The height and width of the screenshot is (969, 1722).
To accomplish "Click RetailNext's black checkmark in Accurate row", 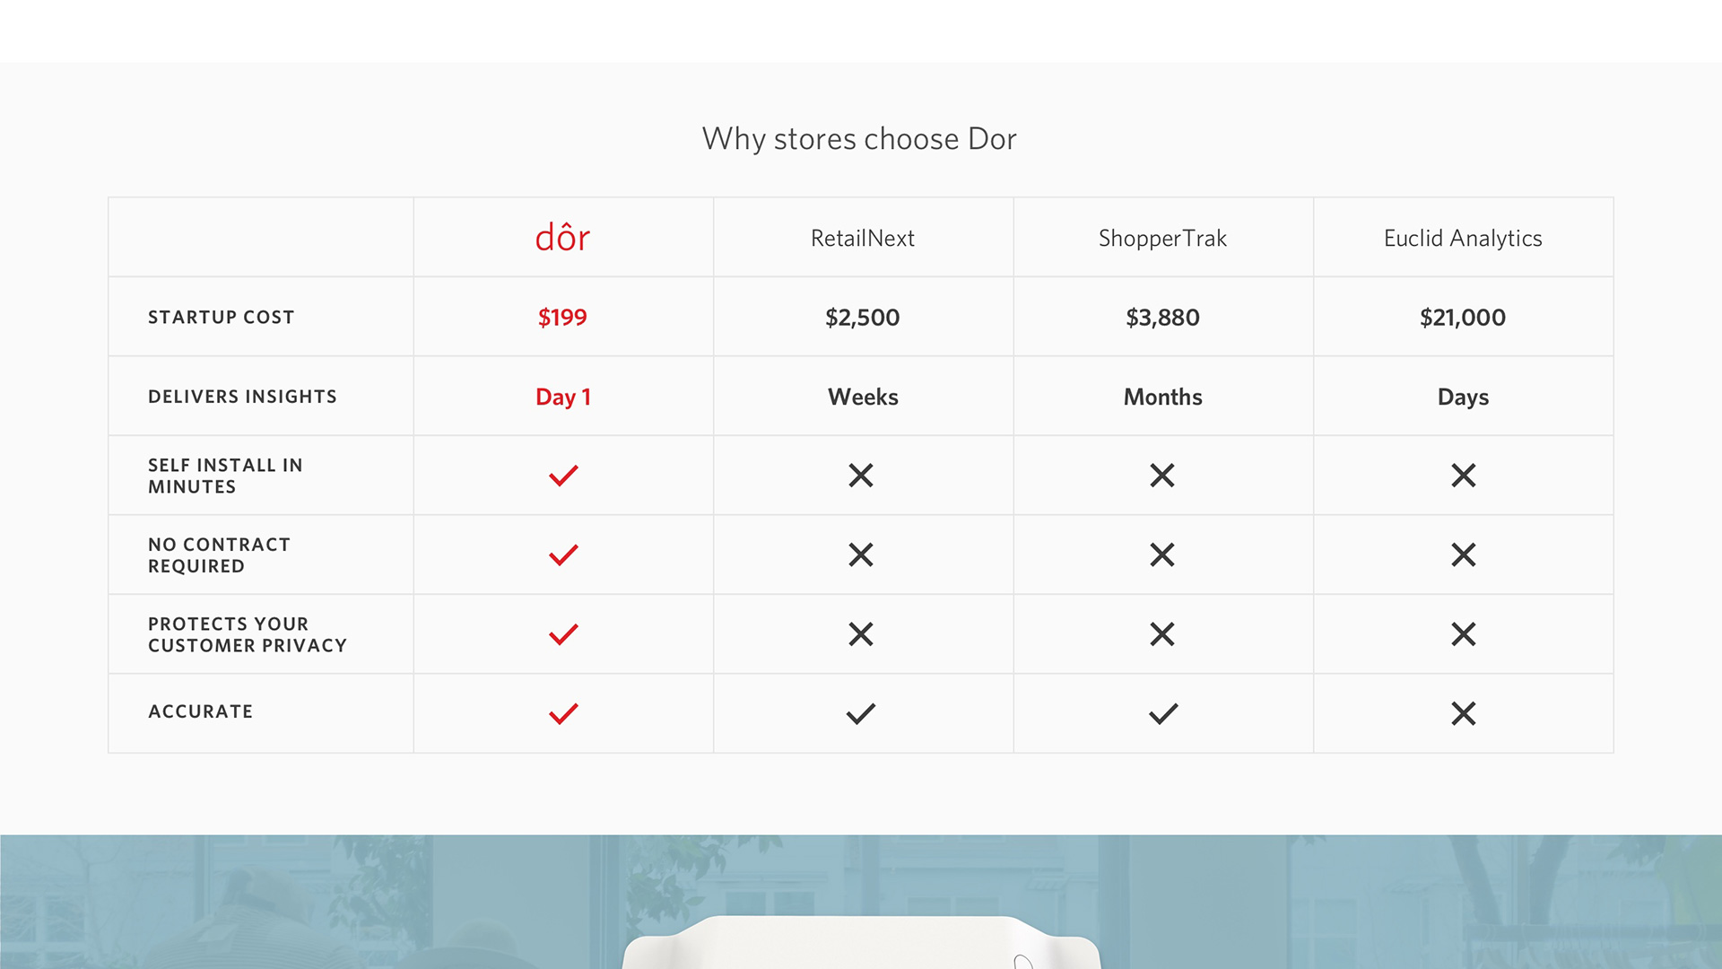I will 861,713.
